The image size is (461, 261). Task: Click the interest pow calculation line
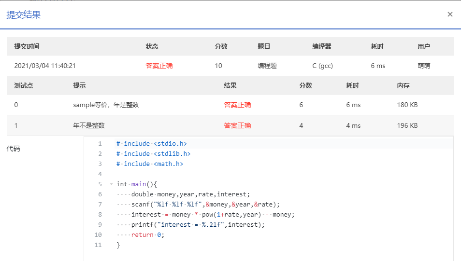213,215
